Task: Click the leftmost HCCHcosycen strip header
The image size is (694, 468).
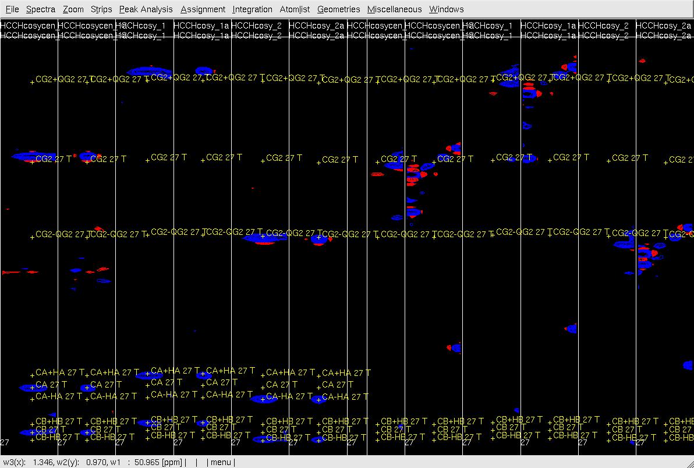Action: (x=28, y=26)
